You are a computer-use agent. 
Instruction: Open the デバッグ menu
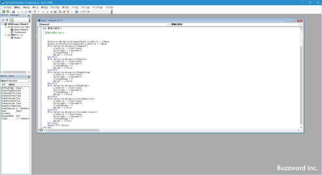point(55,8)
